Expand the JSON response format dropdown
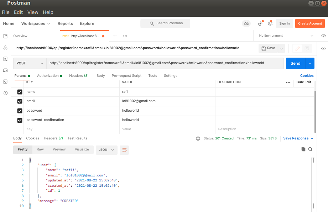This screenshot has width=328, height=212. 106,150
